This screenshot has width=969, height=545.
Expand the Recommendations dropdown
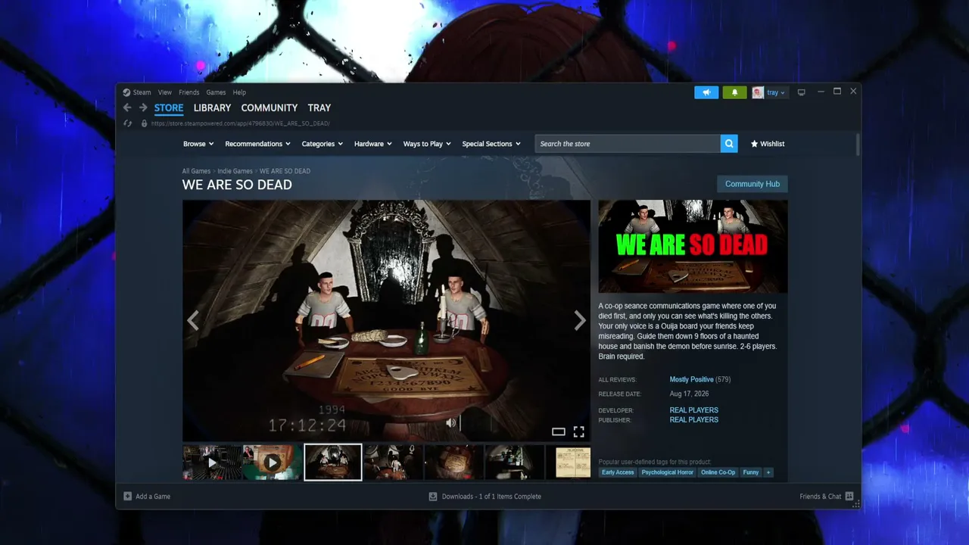pos(258,144)
